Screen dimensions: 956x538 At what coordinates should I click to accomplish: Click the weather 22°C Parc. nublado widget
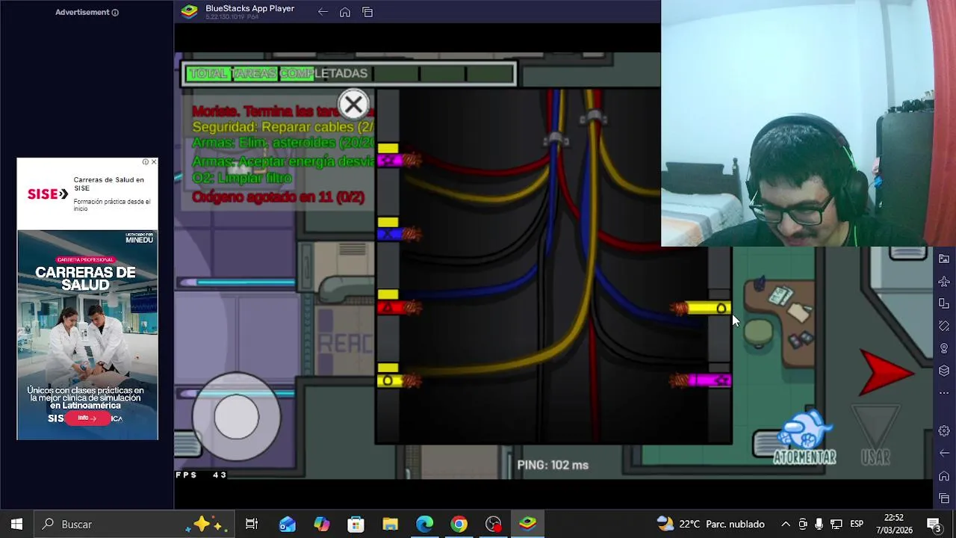tap(711, 525)
